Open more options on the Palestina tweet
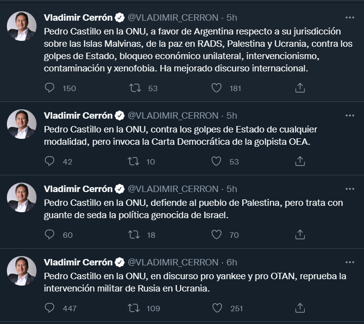 coord(350,189)
